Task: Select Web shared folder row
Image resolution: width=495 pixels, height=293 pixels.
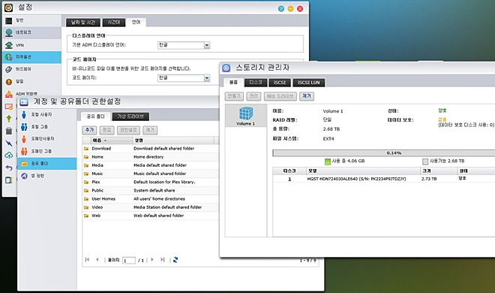Action: point(151,216)
